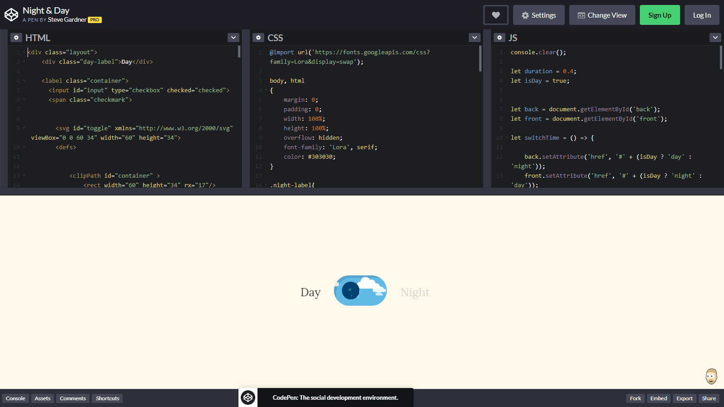This screenshot has width=724, height=407.
Task: Open the JS panel settings gear
Action: (x=499, y=38)
